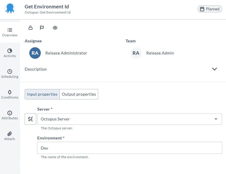226x174 pixels.
Task: Click the Server field label
Action: pyautogui.click(x=45, y=109)
